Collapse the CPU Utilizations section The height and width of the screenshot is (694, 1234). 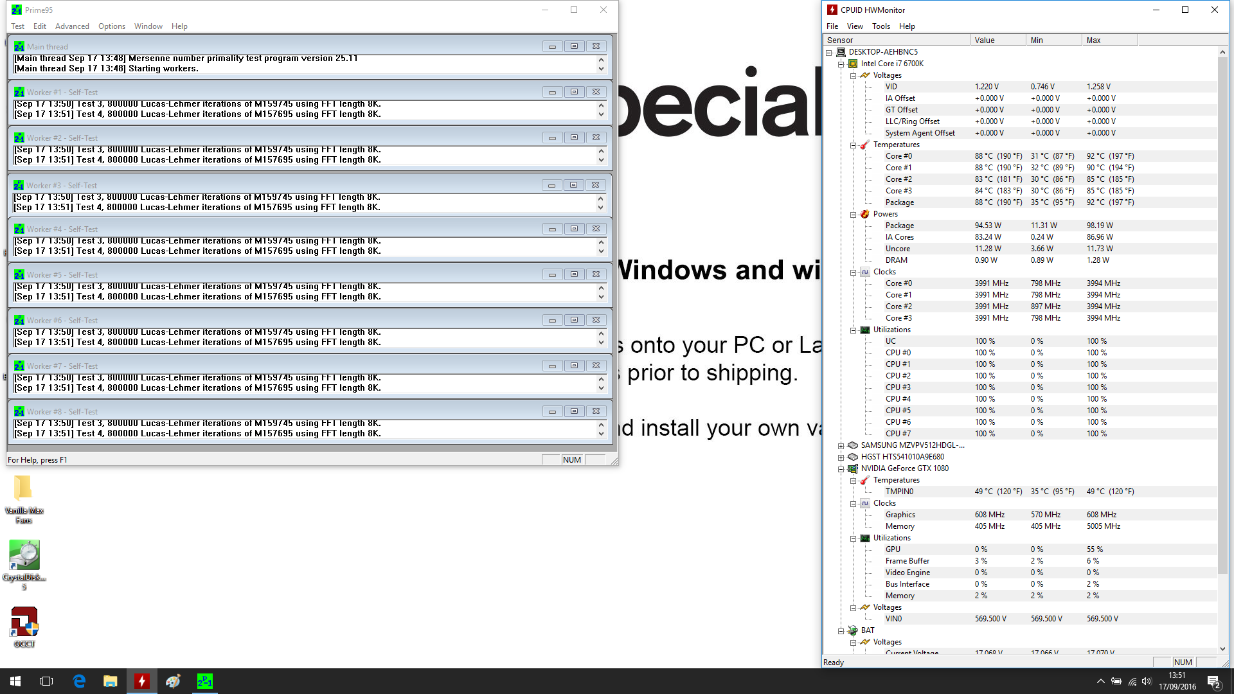click(x=853, y=330)
